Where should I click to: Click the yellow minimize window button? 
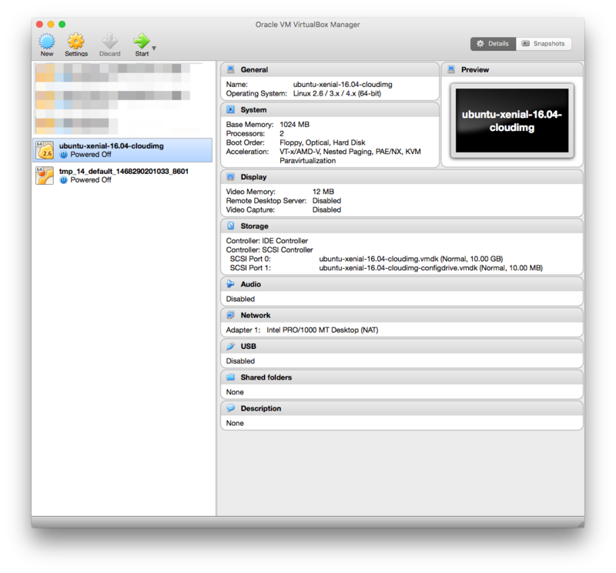tap(51, 25)
